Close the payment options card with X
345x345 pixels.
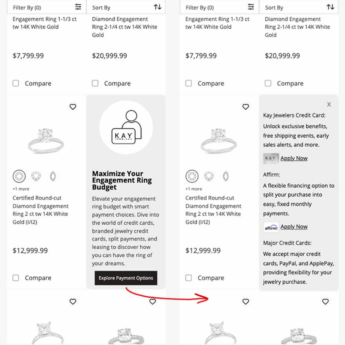(329, 104)
